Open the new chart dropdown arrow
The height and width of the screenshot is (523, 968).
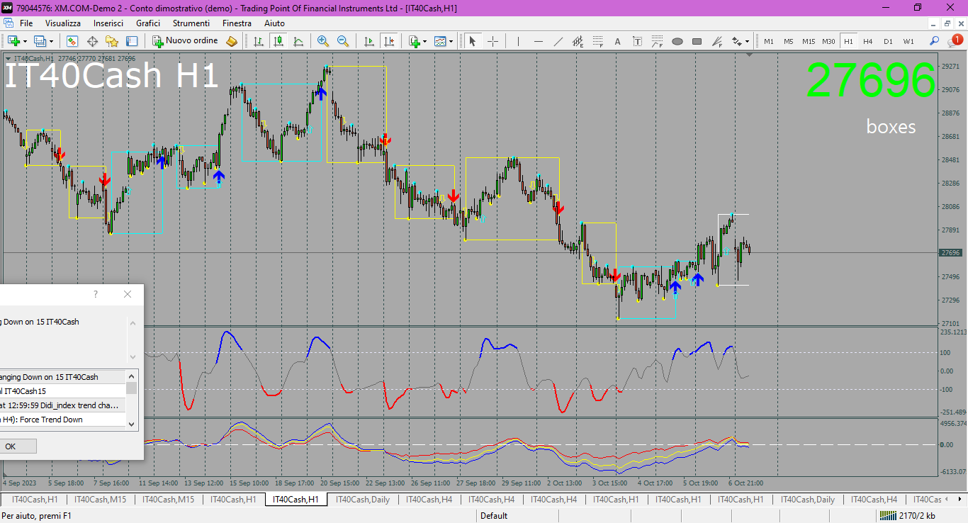pyautogui.click(x=25, y=41)
